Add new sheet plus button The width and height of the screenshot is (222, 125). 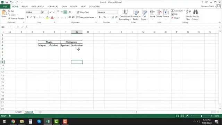point(40,112)
